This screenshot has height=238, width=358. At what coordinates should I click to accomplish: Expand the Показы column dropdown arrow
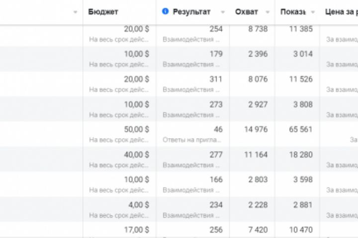coord(313,12)
